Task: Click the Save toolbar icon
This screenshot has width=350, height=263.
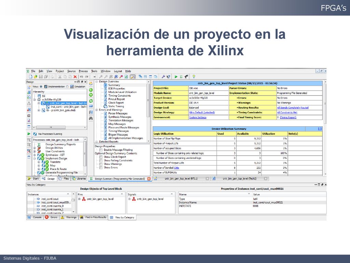Action: point(41,77)
